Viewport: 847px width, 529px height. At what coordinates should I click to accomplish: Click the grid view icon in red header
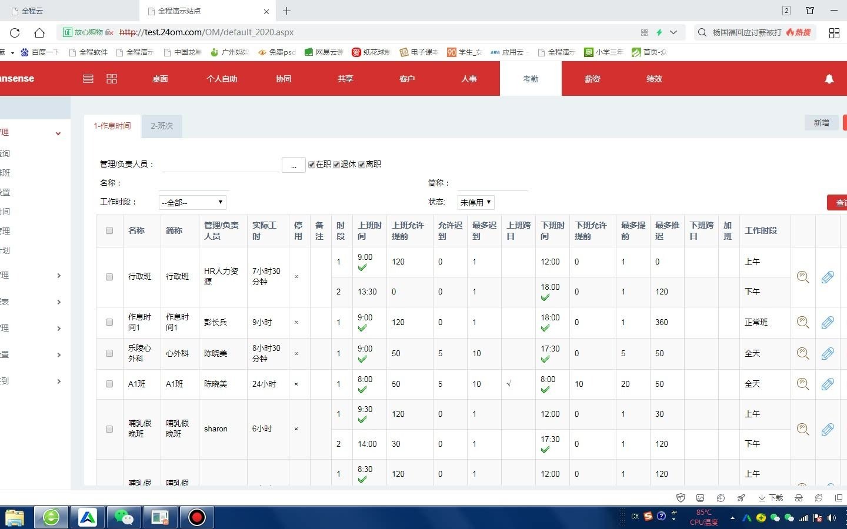(x=112, y=79)
